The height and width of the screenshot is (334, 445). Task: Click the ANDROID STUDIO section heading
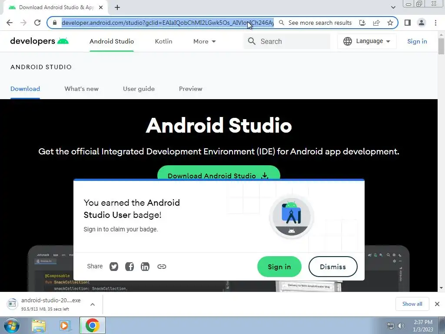coord(41,67)
